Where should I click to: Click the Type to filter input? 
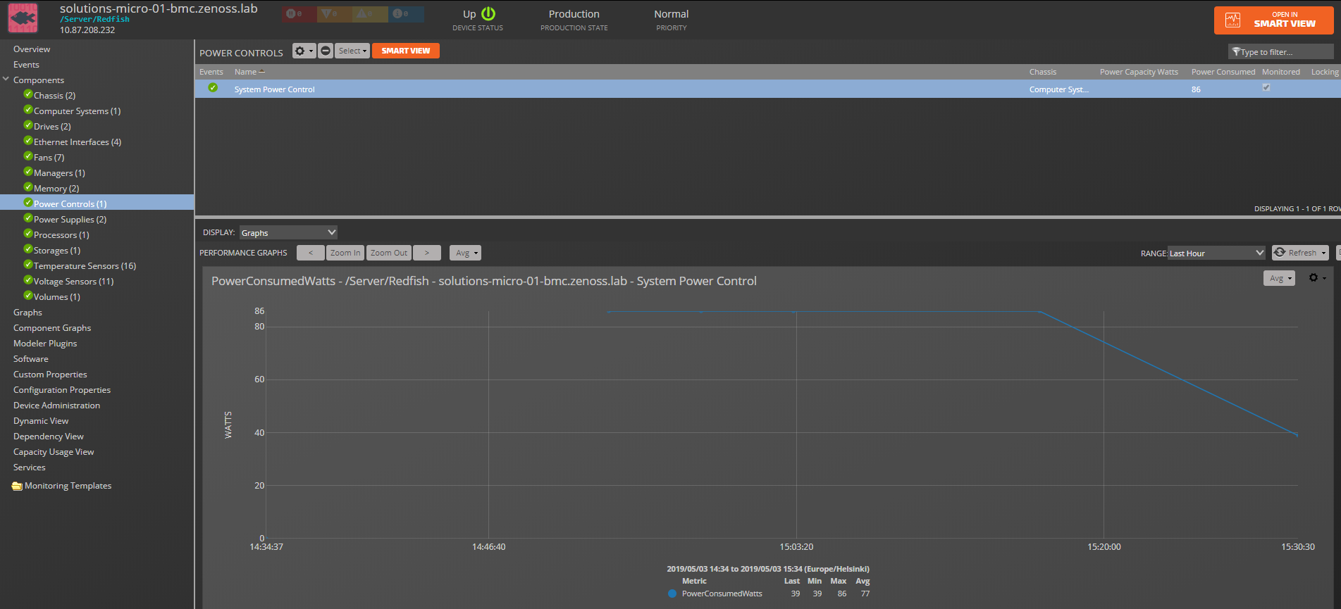pos(1280,52)
